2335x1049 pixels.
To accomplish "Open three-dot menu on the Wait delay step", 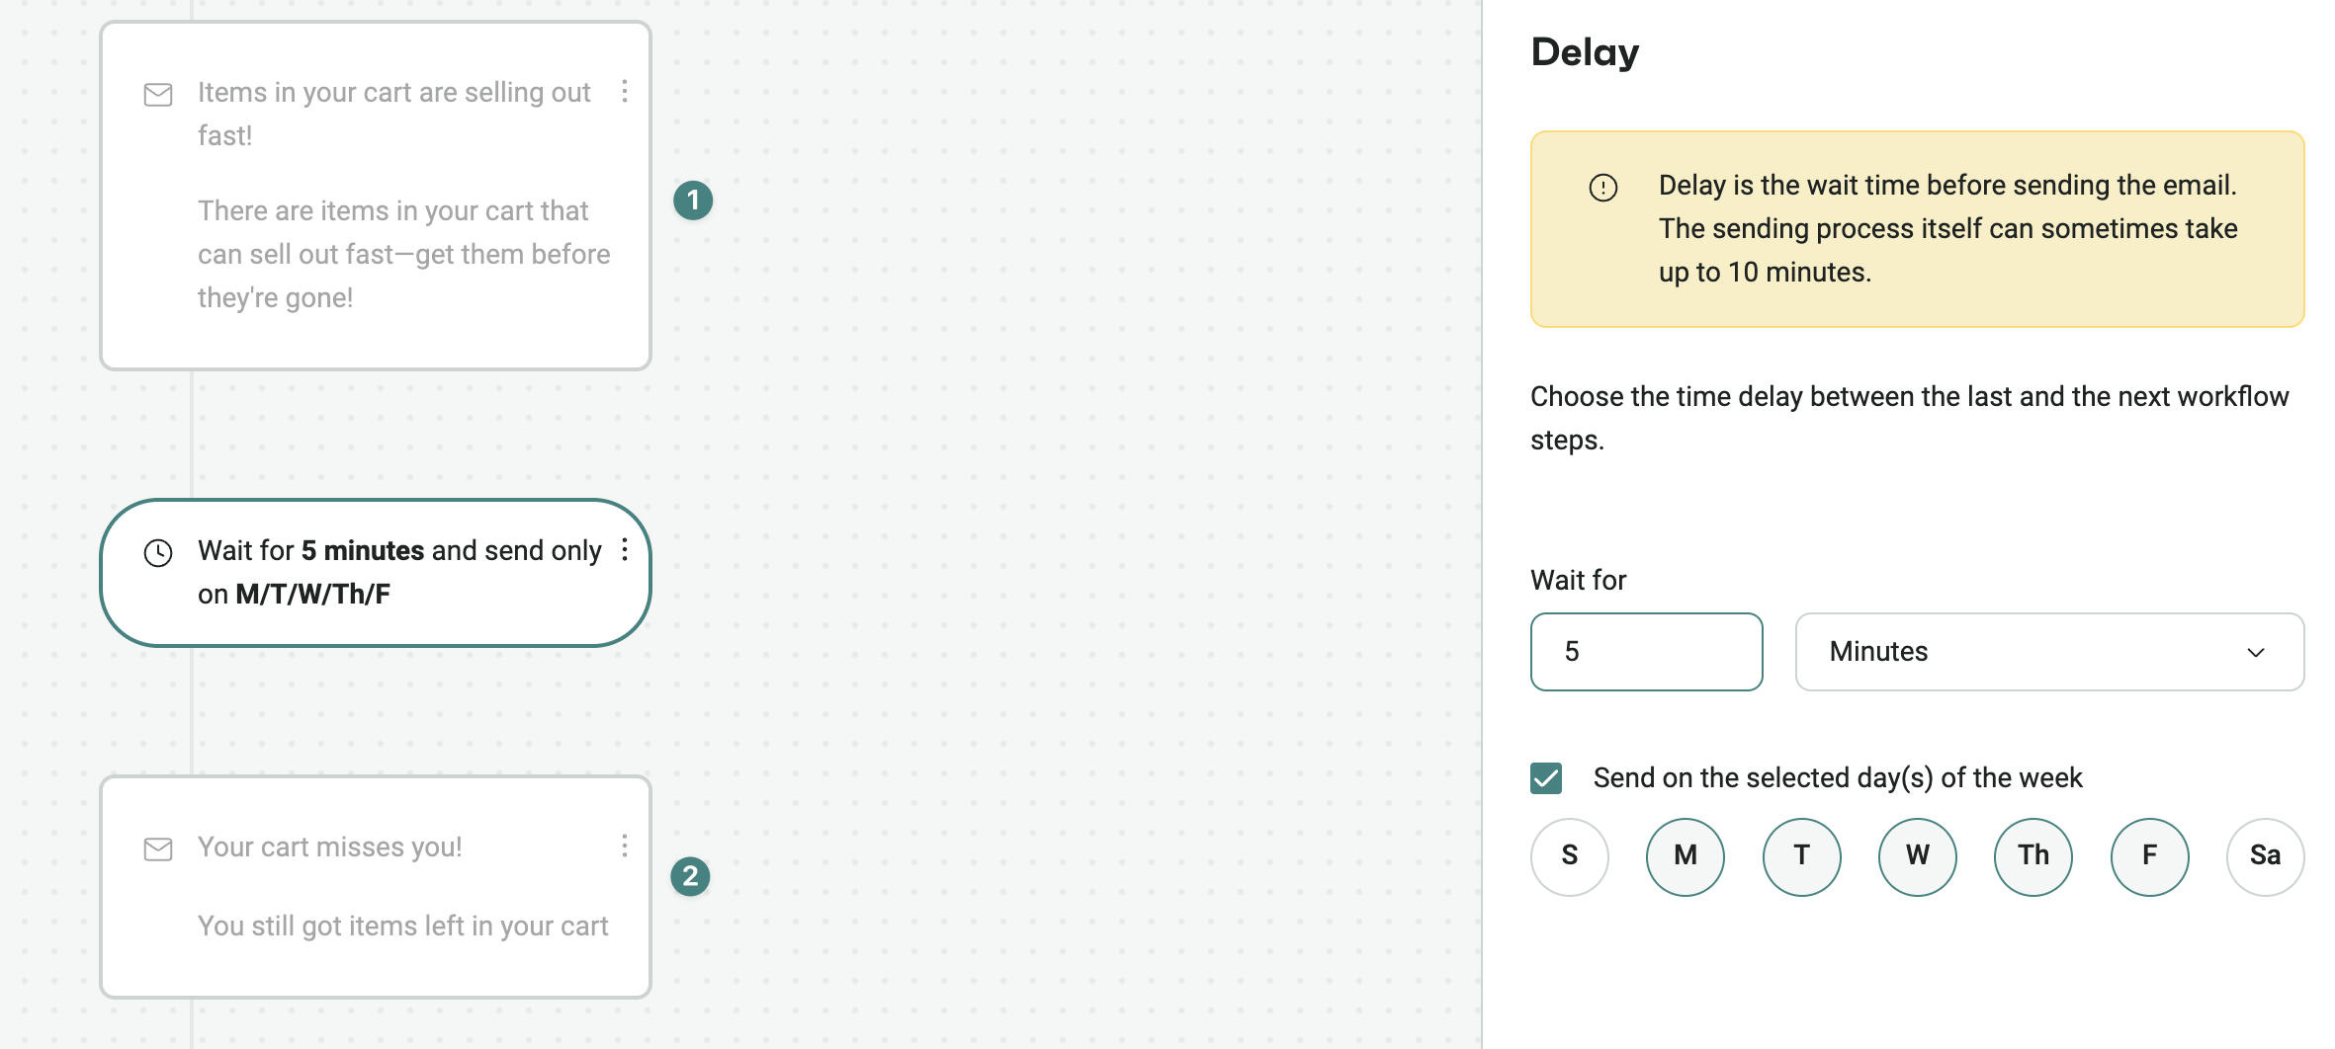I will pos(624,550).
